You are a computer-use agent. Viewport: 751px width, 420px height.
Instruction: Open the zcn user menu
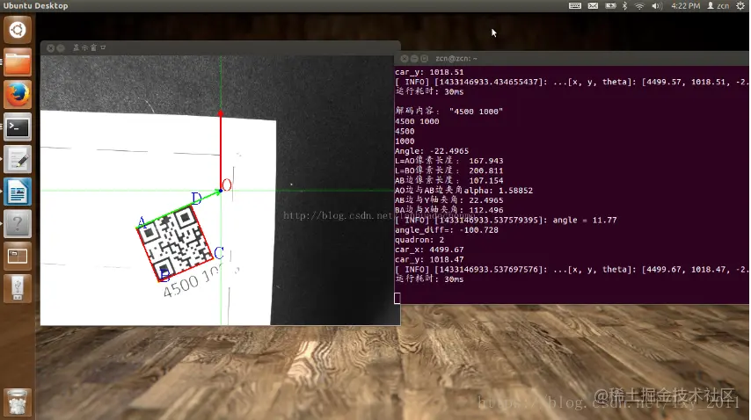(x=718, y=6)
